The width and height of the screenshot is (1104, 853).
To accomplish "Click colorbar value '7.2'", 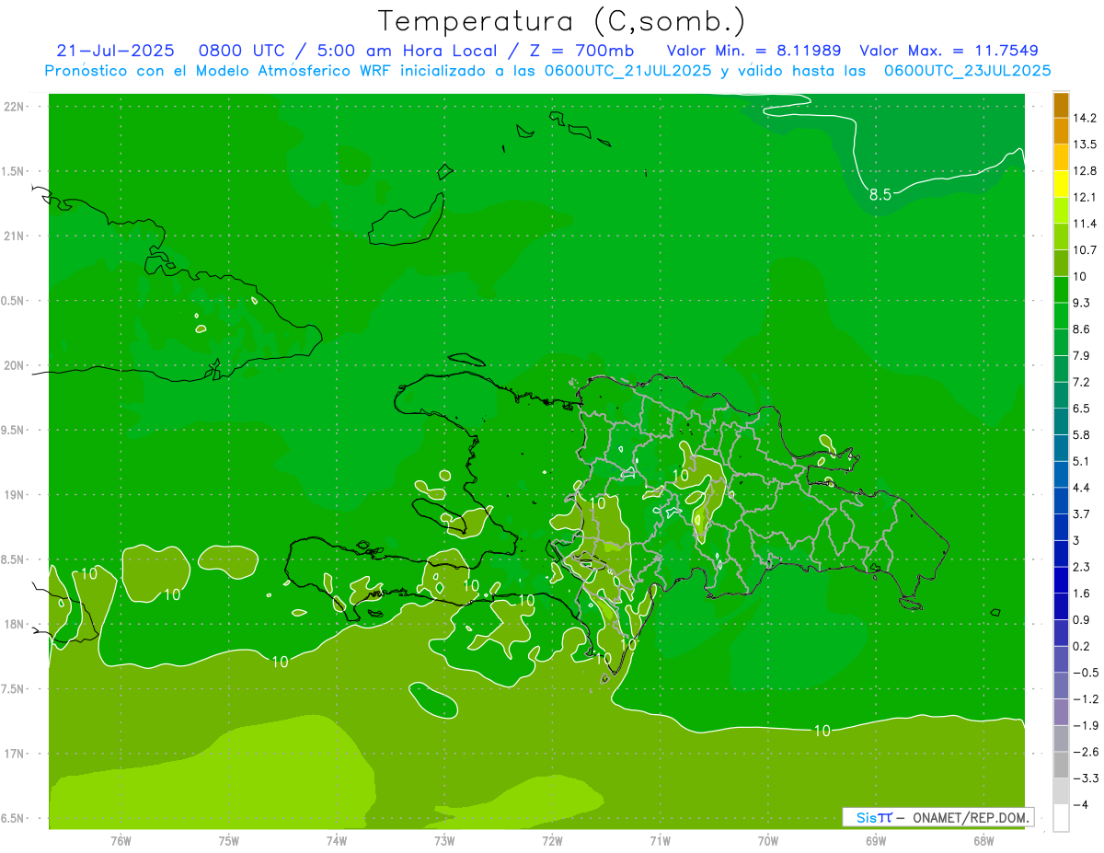I will (x=1082, y=382).
